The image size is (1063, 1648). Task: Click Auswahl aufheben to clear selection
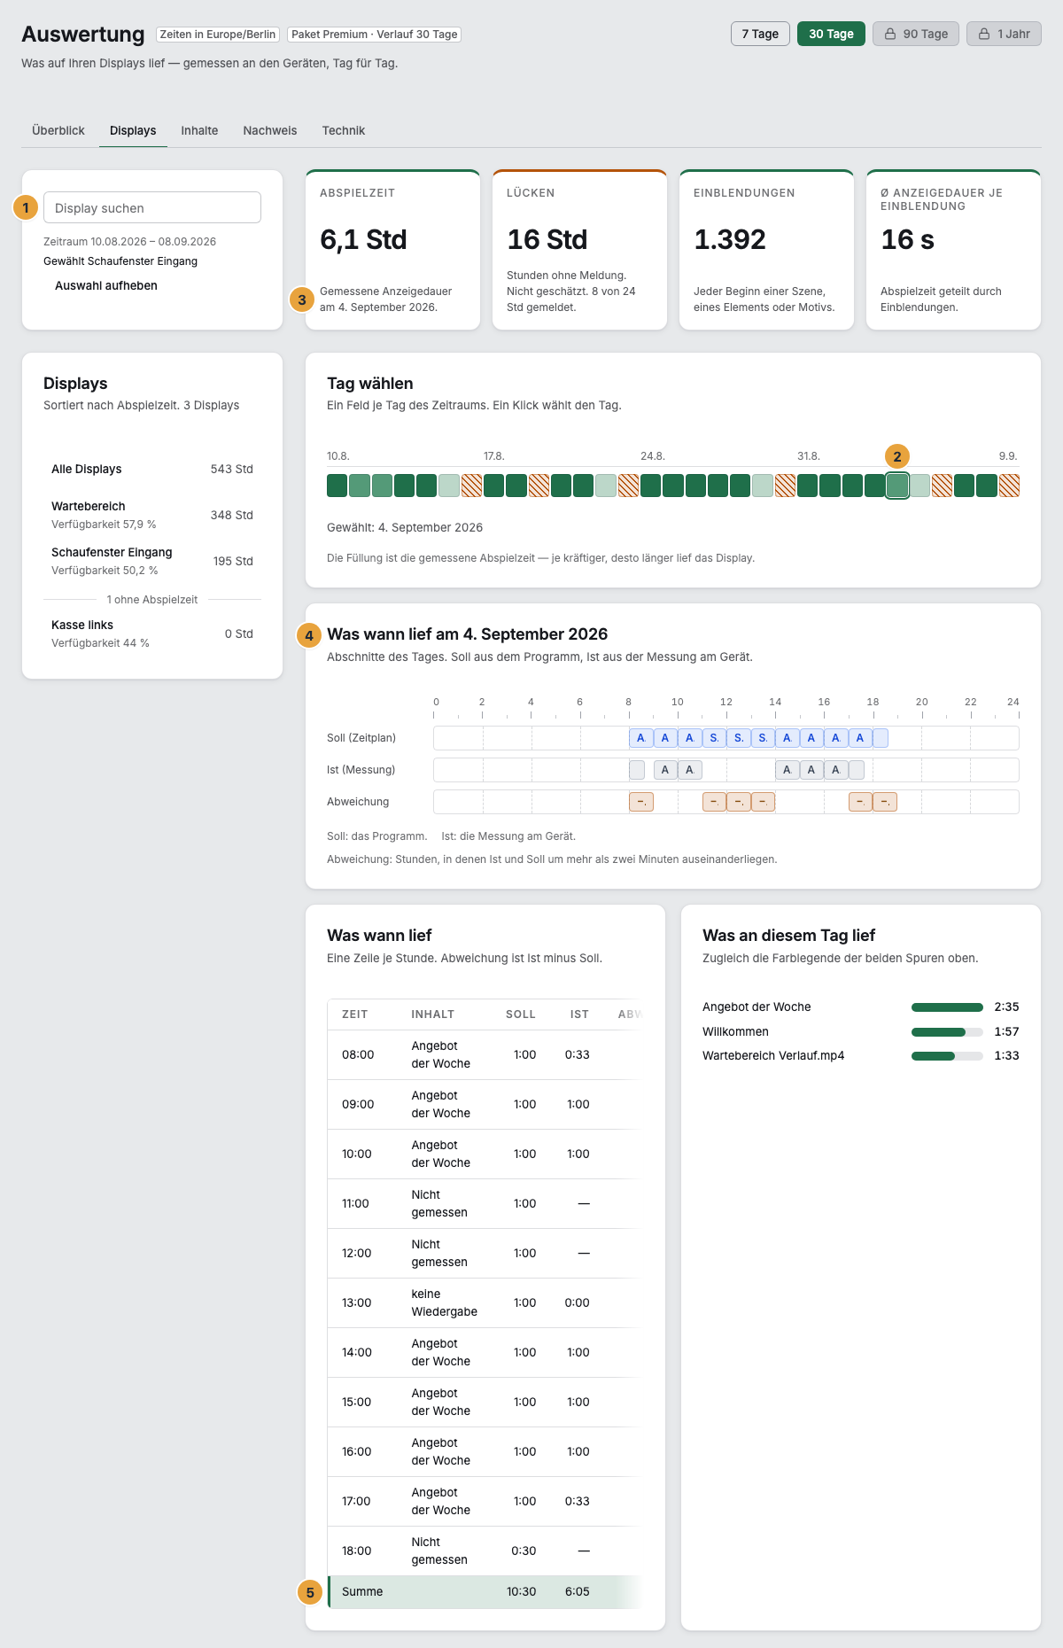tap(106, 285)
